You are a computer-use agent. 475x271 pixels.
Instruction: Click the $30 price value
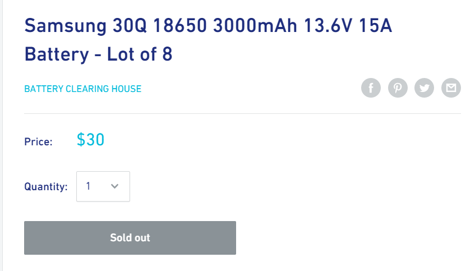[90, 140]
